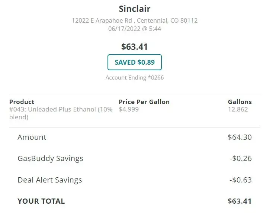Click the $64.30 amount value
Screen dimensions: 263x213
tap(240, 137)
